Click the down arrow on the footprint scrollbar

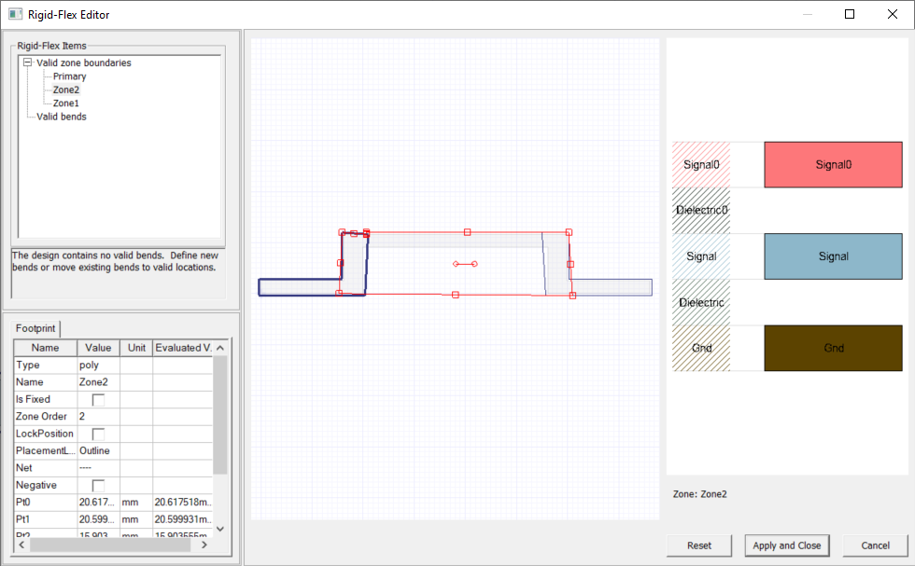click(221, 529)
